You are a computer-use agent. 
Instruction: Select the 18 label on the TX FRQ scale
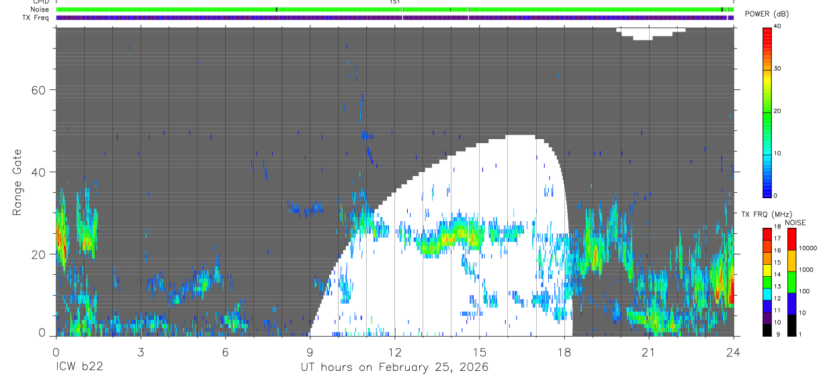tap(777, 227)
